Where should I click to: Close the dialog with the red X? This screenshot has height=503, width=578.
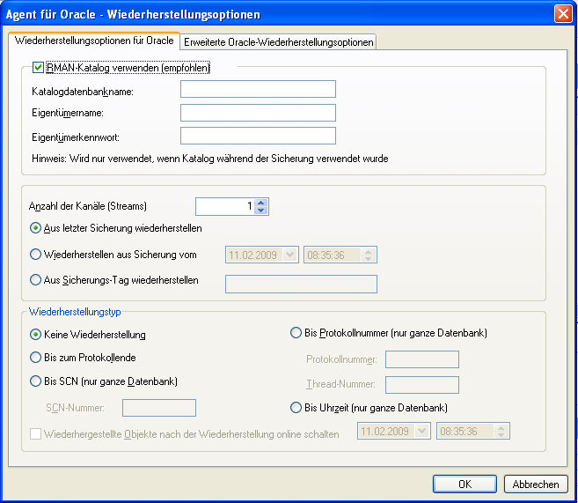pos(563,15)
